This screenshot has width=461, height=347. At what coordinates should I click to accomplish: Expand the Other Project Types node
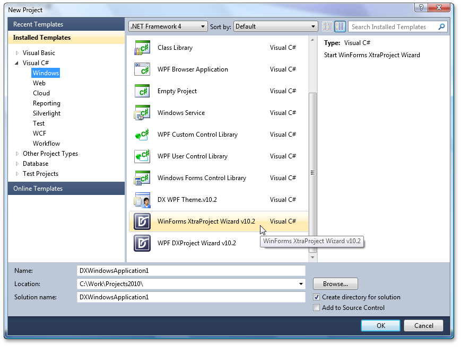[x=17, y=154]
